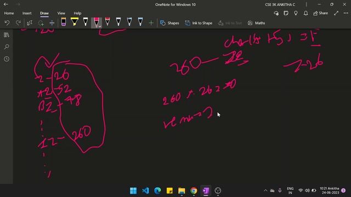Check the cloud sync status icon

pyautogui.click(x=276, y=13)
